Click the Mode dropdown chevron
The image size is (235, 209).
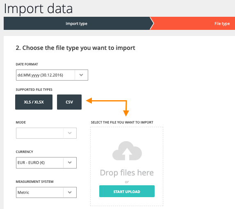[70, 133]
